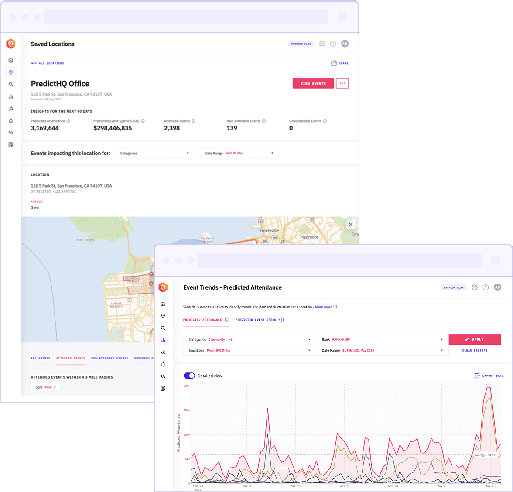
Task: Switch to Non-Attended Events tab
Action: 109,358
